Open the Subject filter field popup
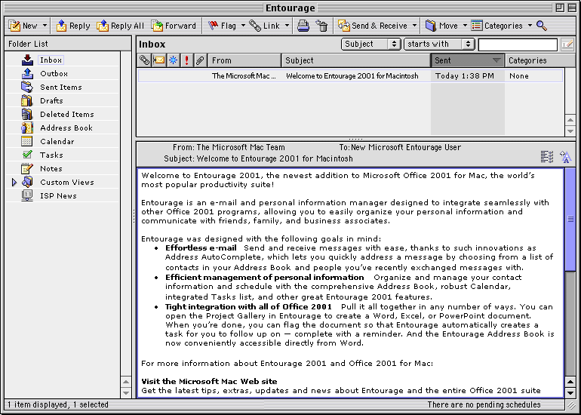 tap(371, 44)
